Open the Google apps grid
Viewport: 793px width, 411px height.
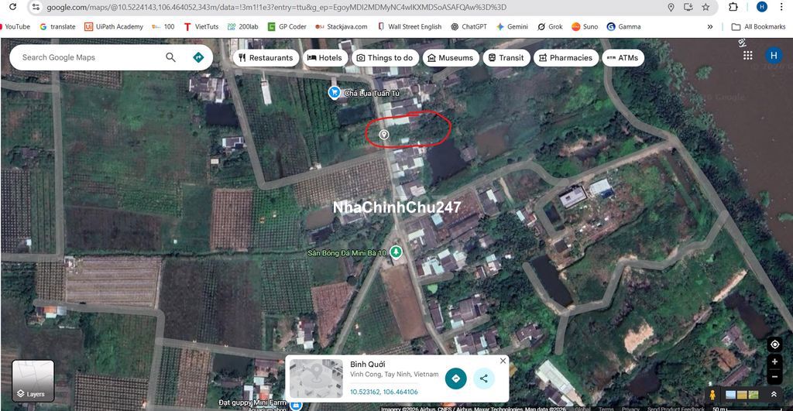[748, 56]
